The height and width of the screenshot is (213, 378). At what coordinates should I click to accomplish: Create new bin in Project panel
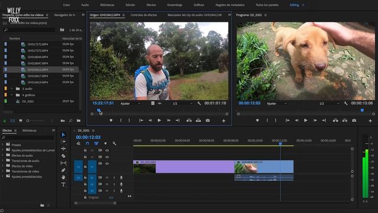click(79, 121)
